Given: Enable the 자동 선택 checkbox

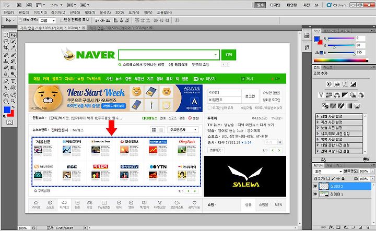Looking at the screenshot, I should (x=20, y=20).
